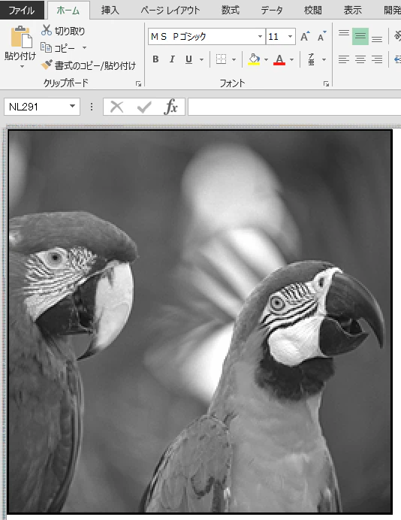Click the format painter brush icon

coord(47,65)
